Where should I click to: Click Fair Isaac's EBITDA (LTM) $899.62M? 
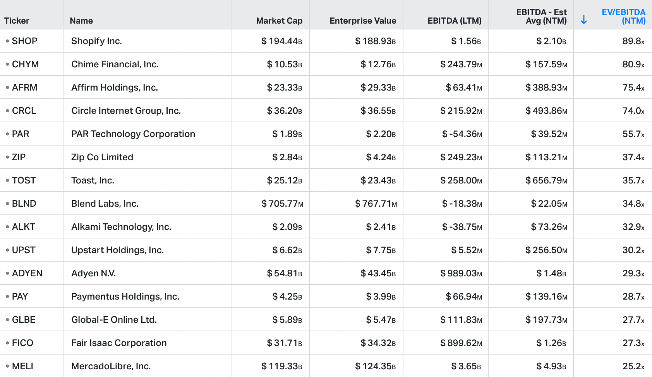462,343
